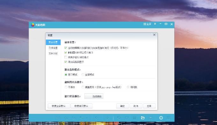Click the magic wand enhance icon
This screenshot has height=125, width=217.
click(x=81, y=118)
